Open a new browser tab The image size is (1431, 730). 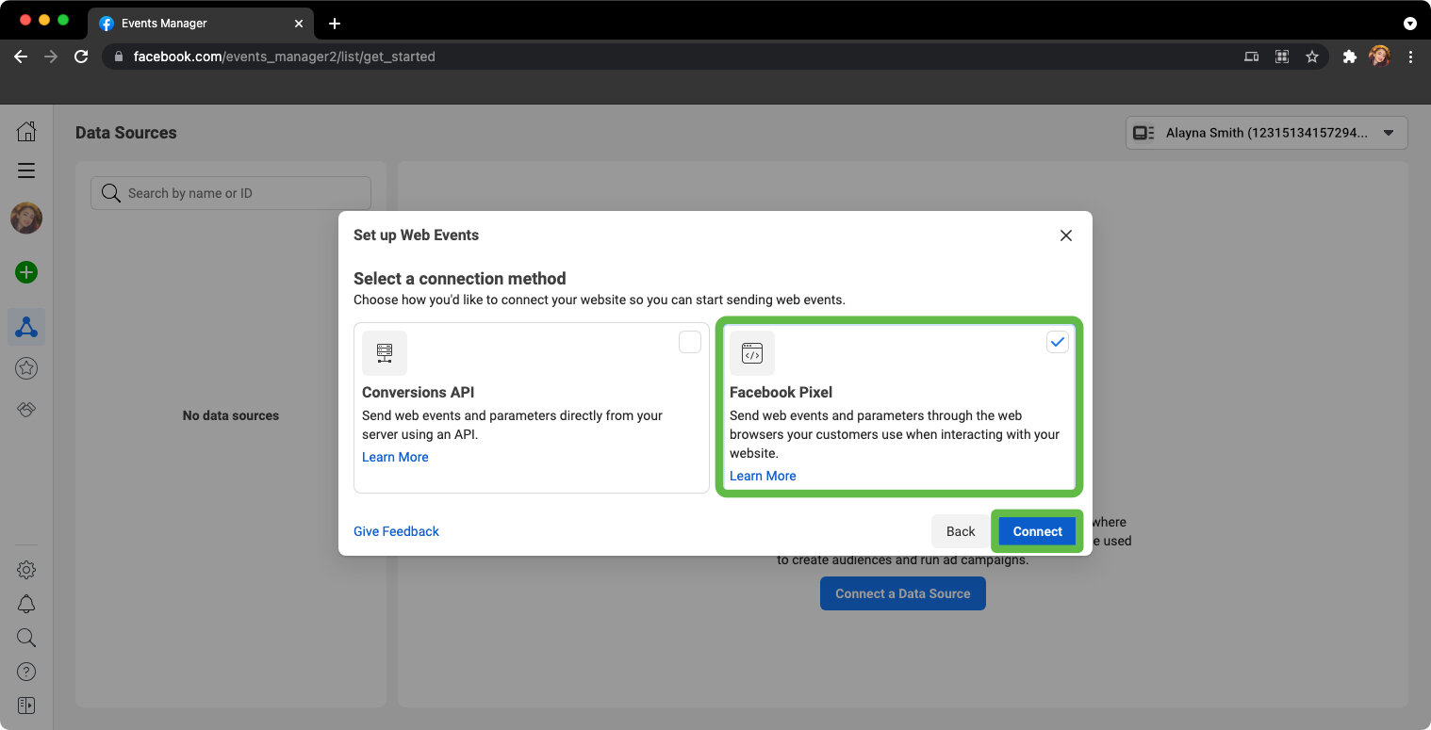(335, 24)
